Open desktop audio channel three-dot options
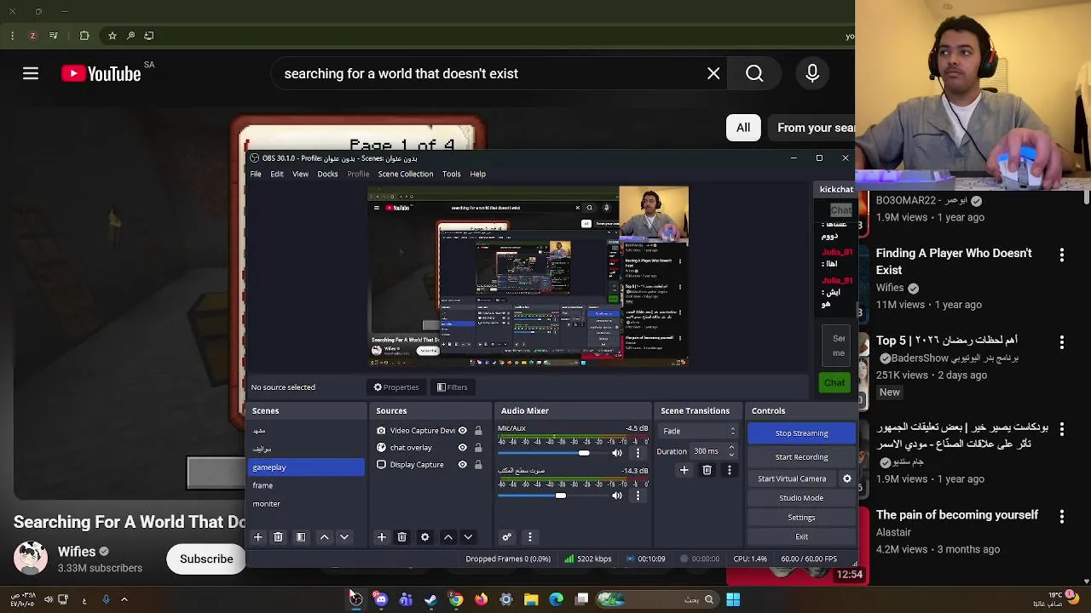 coord(638,496)
